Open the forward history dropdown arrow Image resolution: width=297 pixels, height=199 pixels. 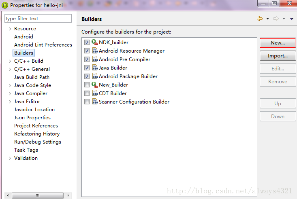[x=284, y=19]
